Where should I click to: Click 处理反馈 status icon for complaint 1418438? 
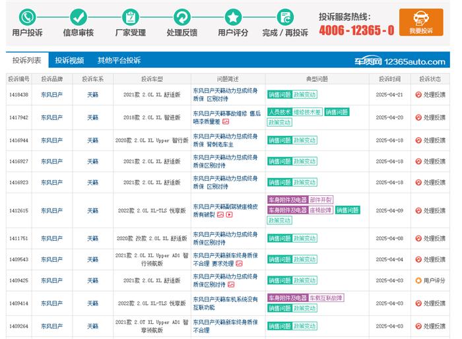418,94
